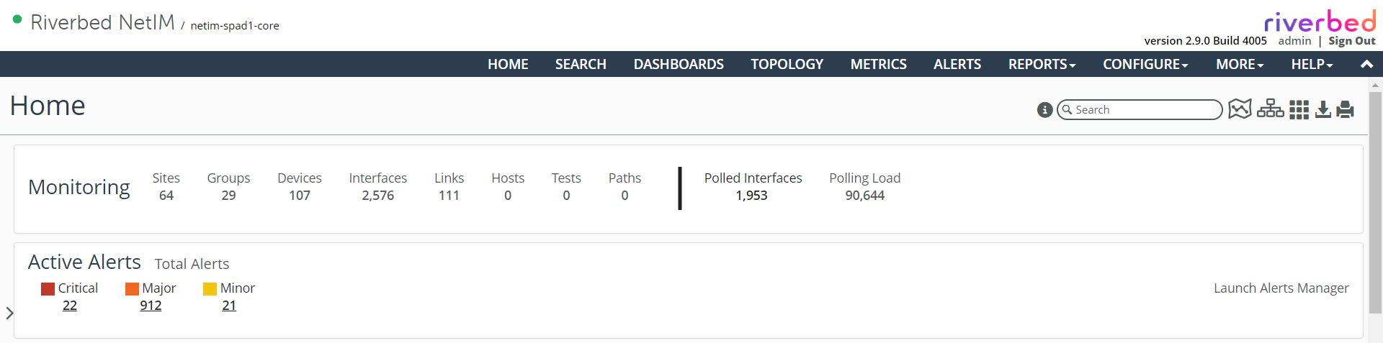Image resolution: width=1383 pixels, height=343 pixels.
Task: Expand the MORE dropdown menu
Action: pyautogui.click(x=1240, y=64)
